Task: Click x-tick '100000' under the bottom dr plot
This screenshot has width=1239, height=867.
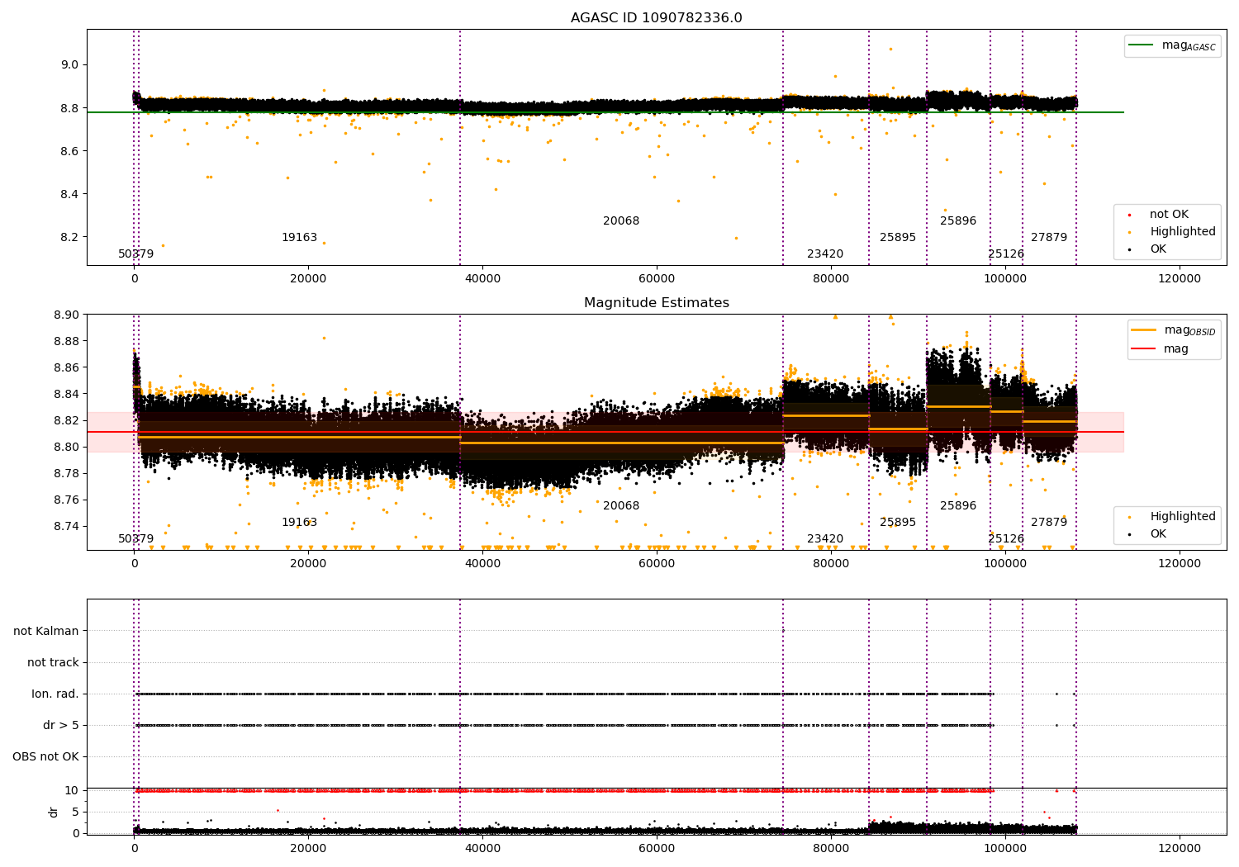Action: (1004, 848)
